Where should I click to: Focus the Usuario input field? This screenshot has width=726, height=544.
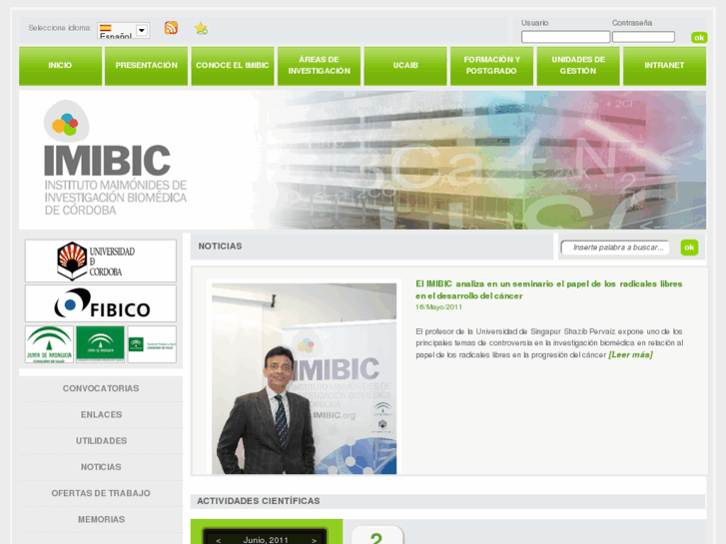tap(565, 37)
